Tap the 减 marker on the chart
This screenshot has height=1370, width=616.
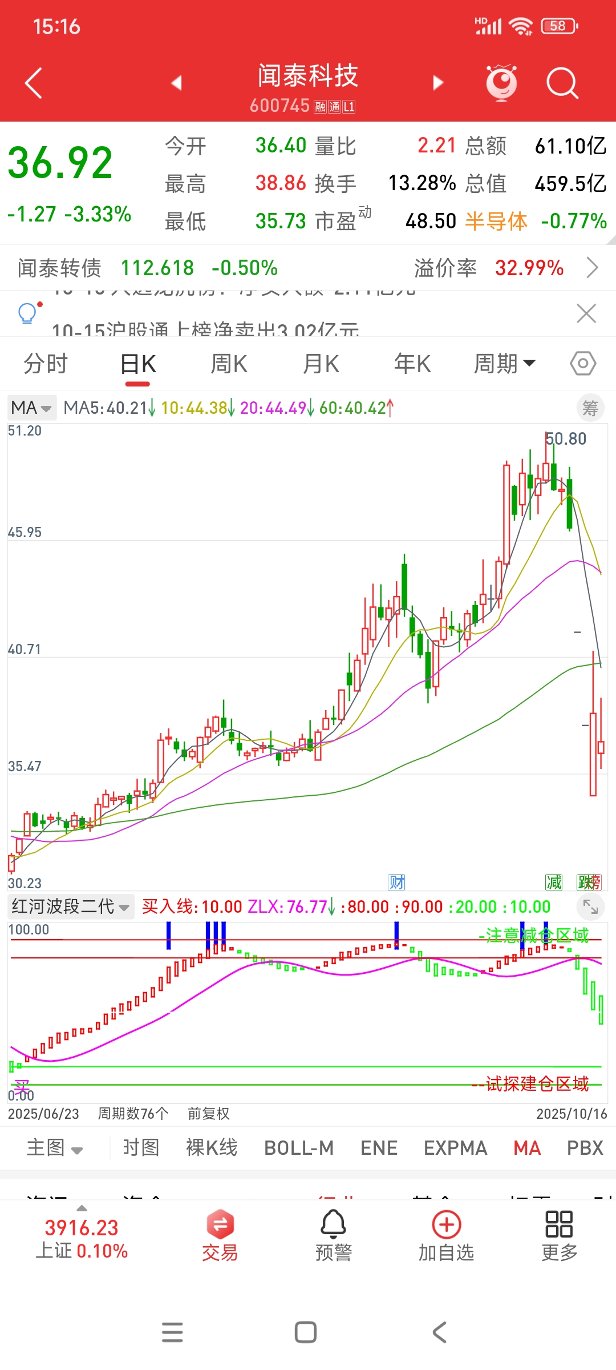[x=554, y=882]
